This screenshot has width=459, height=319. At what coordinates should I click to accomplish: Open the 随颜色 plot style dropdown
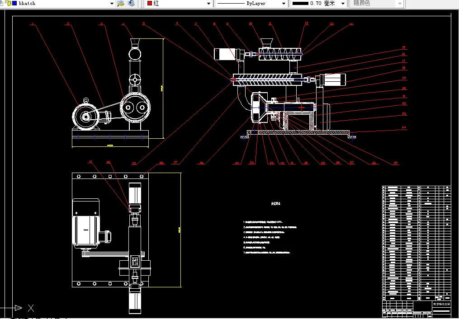click(x=400, y=4)
